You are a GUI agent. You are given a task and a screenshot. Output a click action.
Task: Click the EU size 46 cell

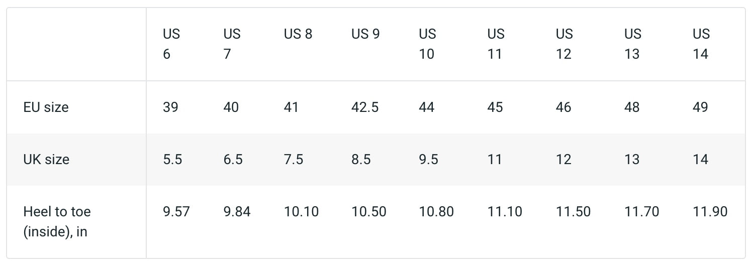point(563,107)
